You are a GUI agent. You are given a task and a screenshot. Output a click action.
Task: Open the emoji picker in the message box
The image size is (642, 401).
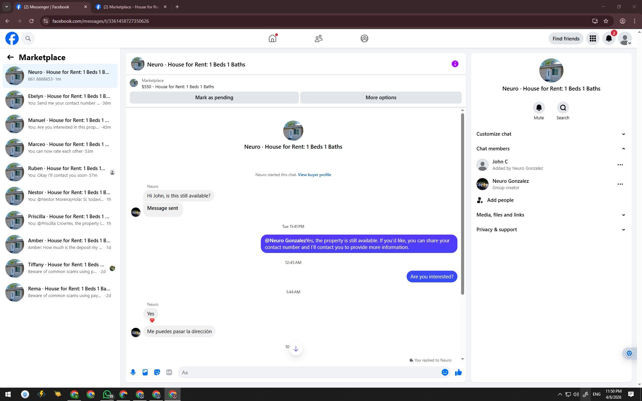tap(445, 372)
